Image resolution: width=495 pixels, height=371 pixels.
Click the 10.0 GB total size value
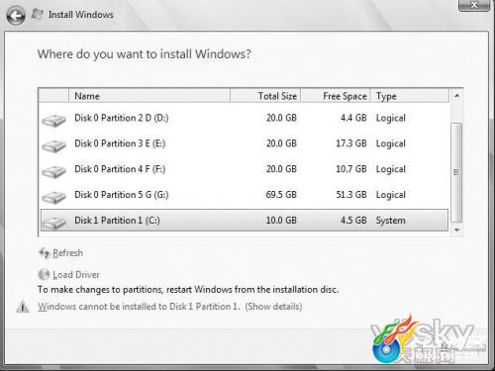tap(281, 220)
